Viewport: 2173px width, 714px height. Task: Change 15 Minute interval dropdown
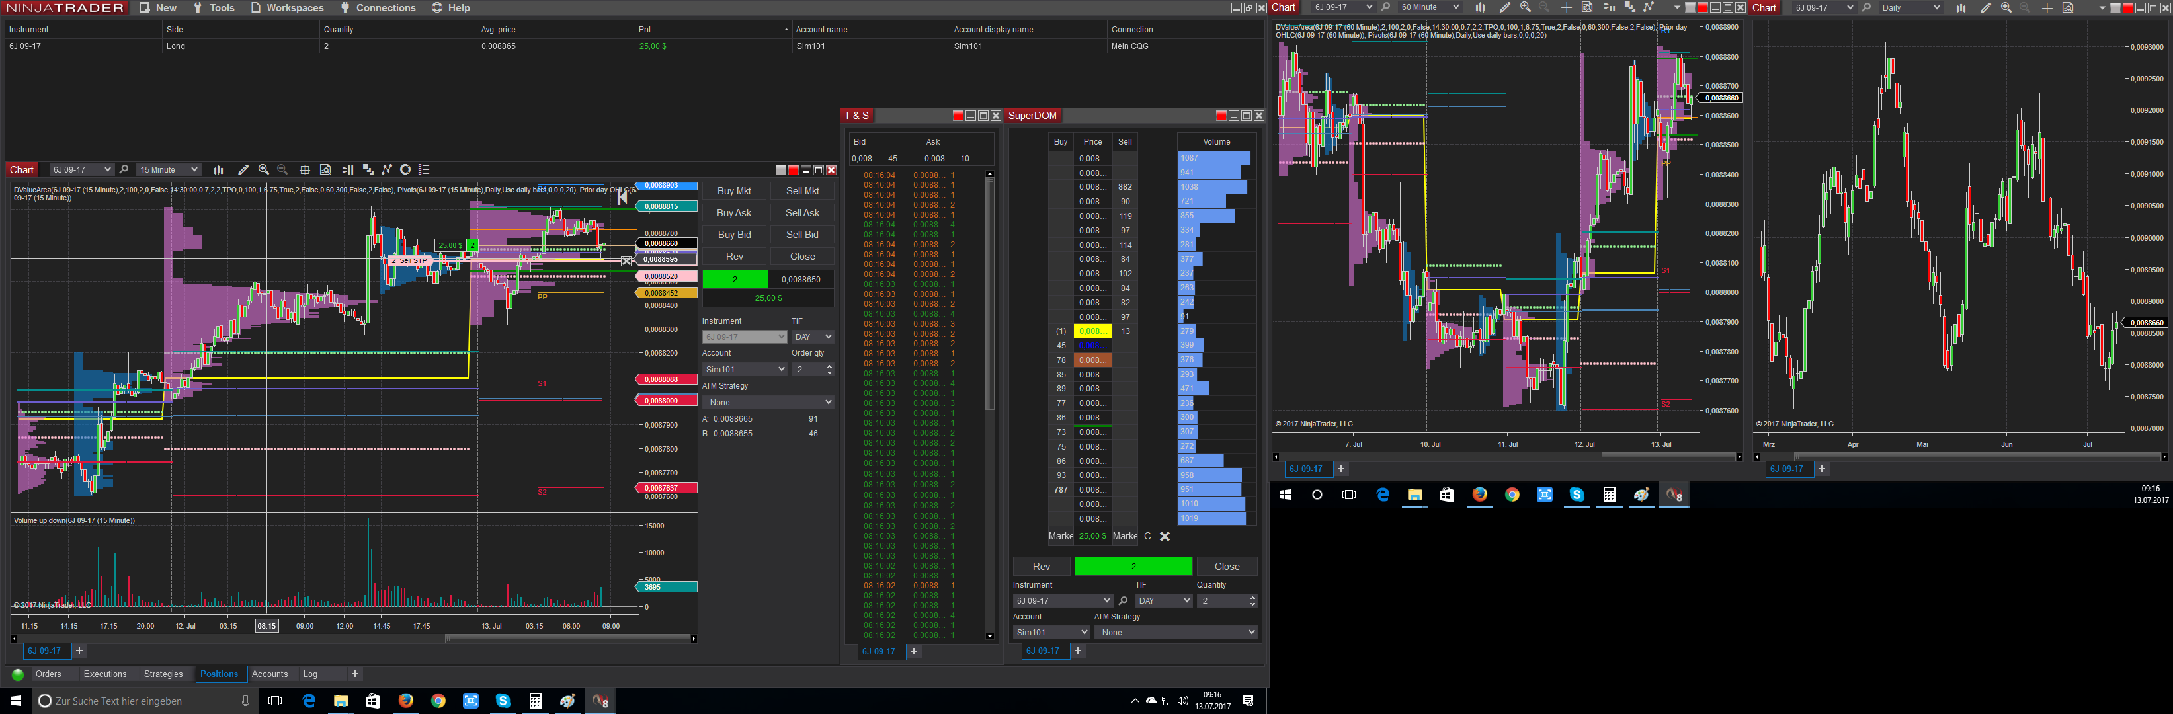(x=169, y=169)
